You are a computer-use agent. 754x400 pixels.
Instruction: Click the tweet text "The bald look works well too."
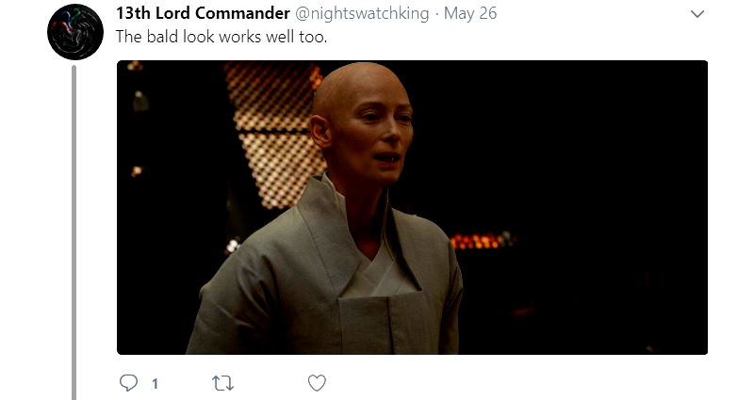221,37
